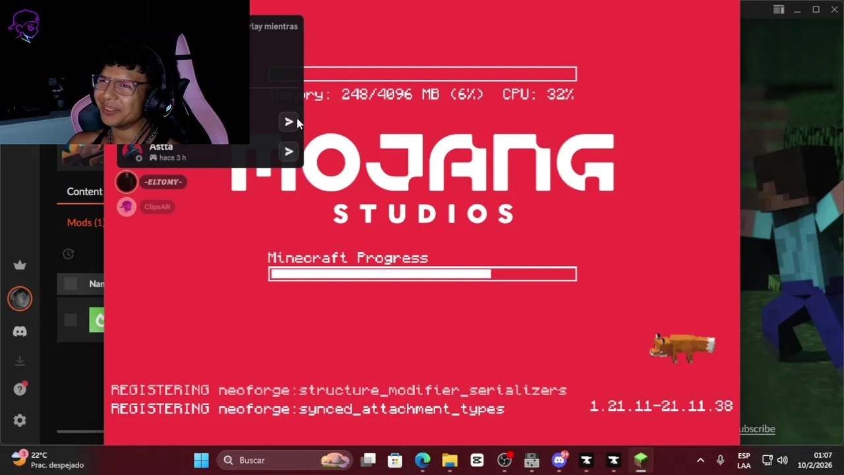Screen dimensions: 844x475
Task: Click the "Minecraft Progress" label
Action: pos(347,258)
